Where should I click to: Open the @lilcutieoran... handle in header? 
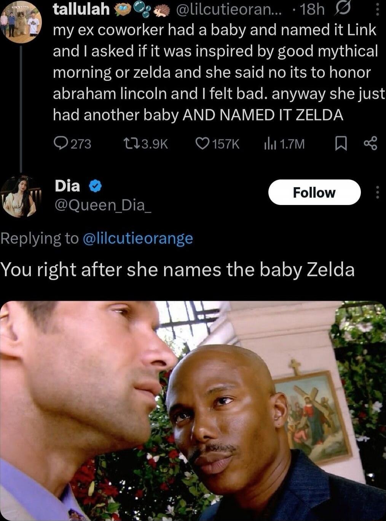click(229, 9)
